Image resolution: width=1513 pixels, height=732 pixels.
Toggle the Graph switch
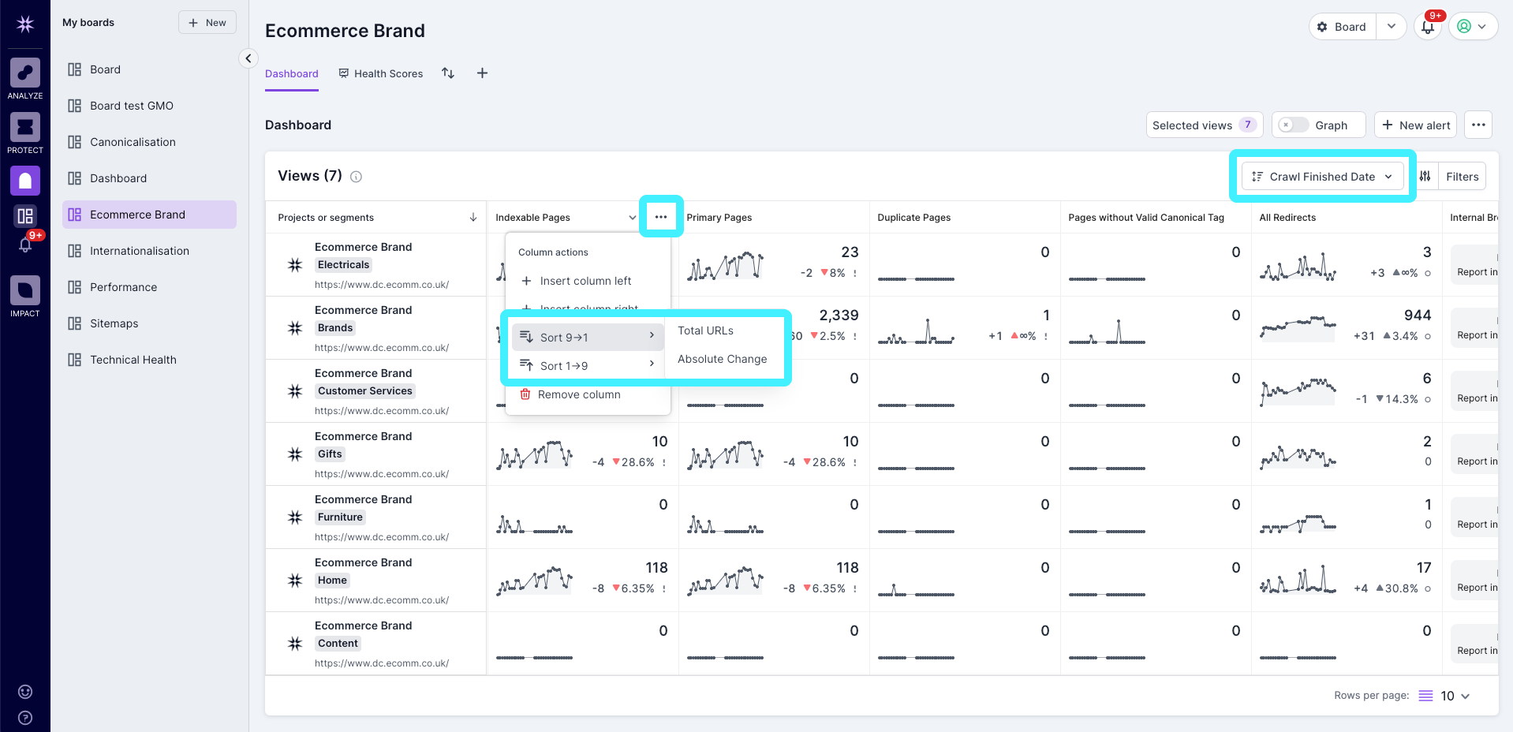coord(1292,125)
